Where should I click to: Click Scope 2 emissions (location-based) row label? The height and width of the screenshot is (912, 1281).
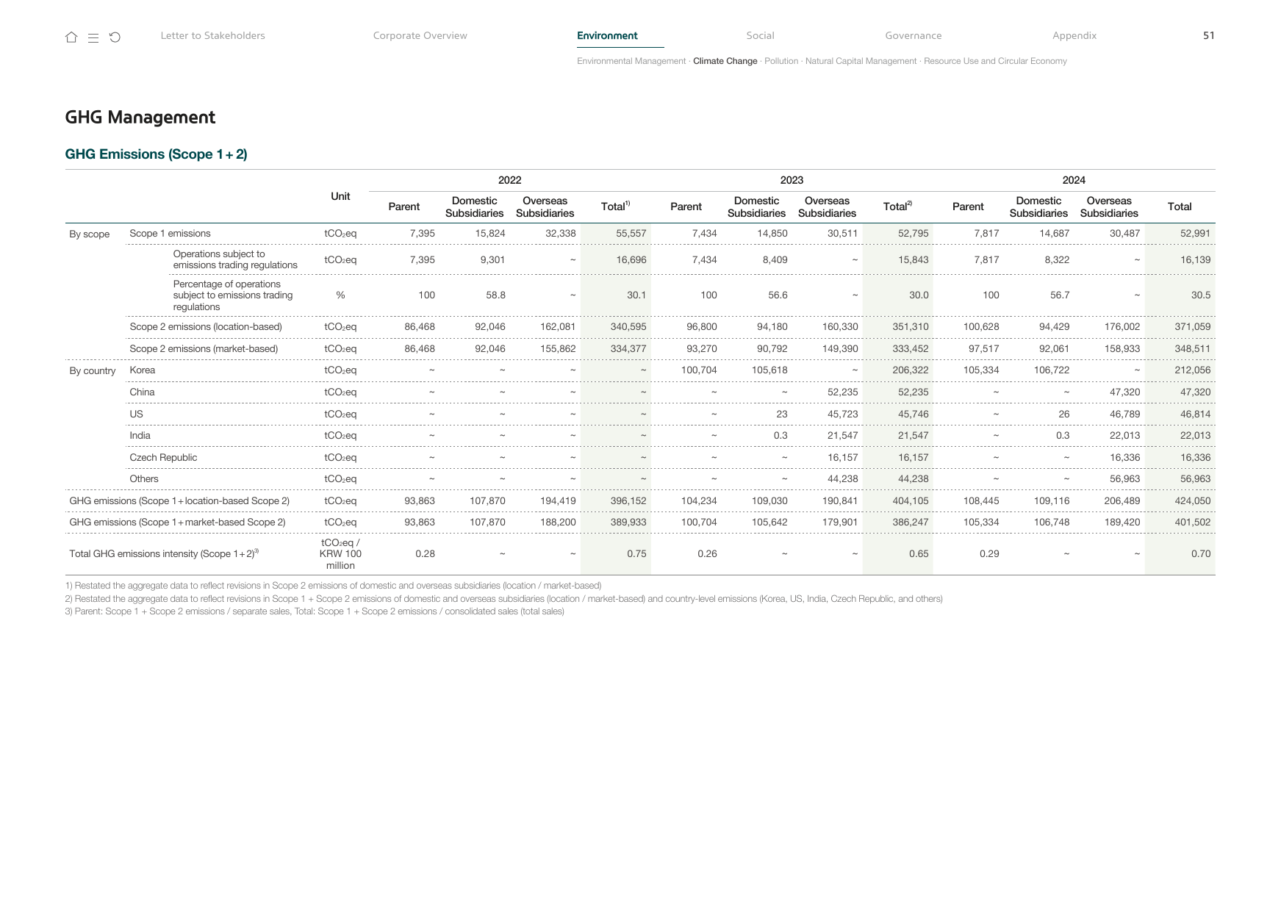[x=206, y=327]
